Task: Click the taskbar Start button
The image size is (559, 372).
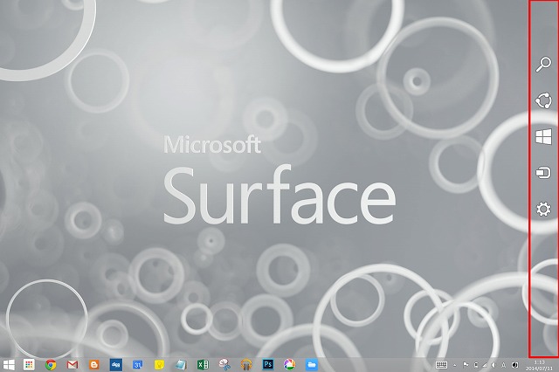Action: (9, 364)
